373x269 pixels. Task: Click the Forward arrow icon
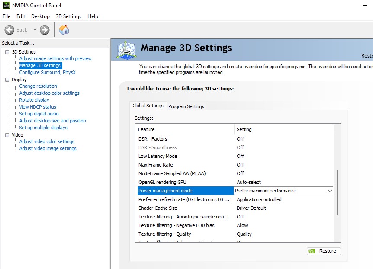point(45,30)
